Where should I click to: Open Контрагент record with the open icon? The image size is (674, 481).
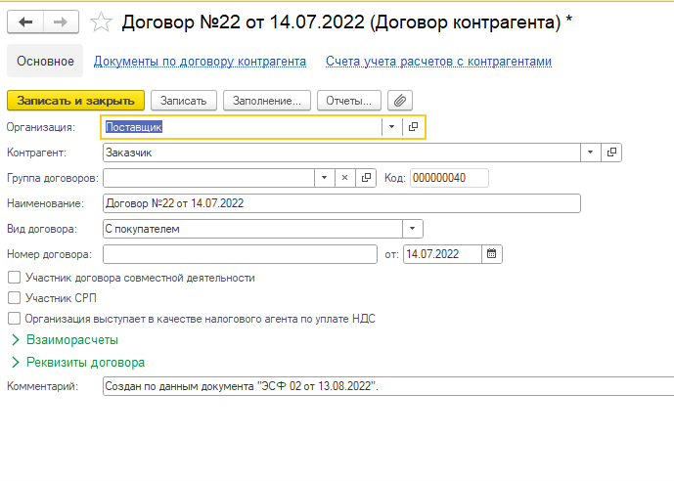coord(611,153)
